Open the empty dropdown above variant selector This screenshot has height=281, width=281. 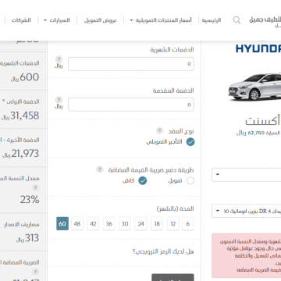247,175
